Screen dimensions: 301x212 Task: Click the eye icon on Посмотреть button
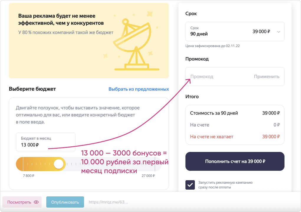point(36,202)
